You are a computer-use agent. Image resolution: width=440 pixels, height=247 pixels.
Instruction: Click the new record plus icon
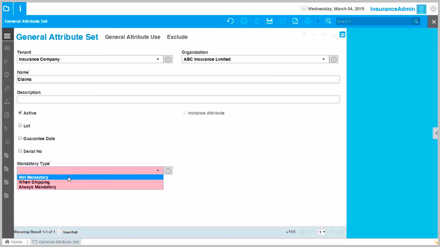[244, 21]
